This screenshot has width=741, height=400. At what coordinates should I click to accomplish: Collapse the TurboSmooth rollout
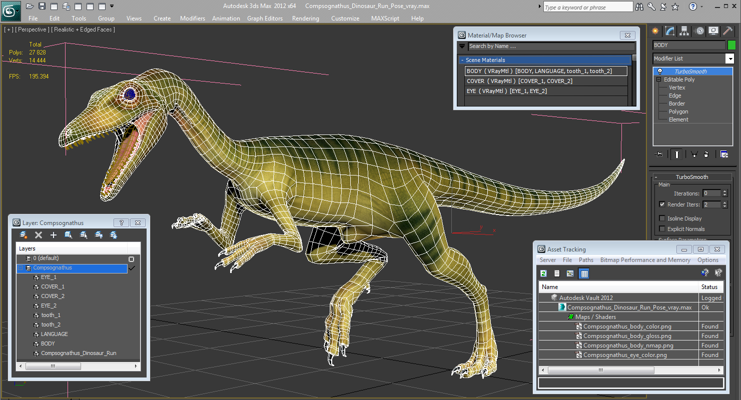click(x=656, y=177)
